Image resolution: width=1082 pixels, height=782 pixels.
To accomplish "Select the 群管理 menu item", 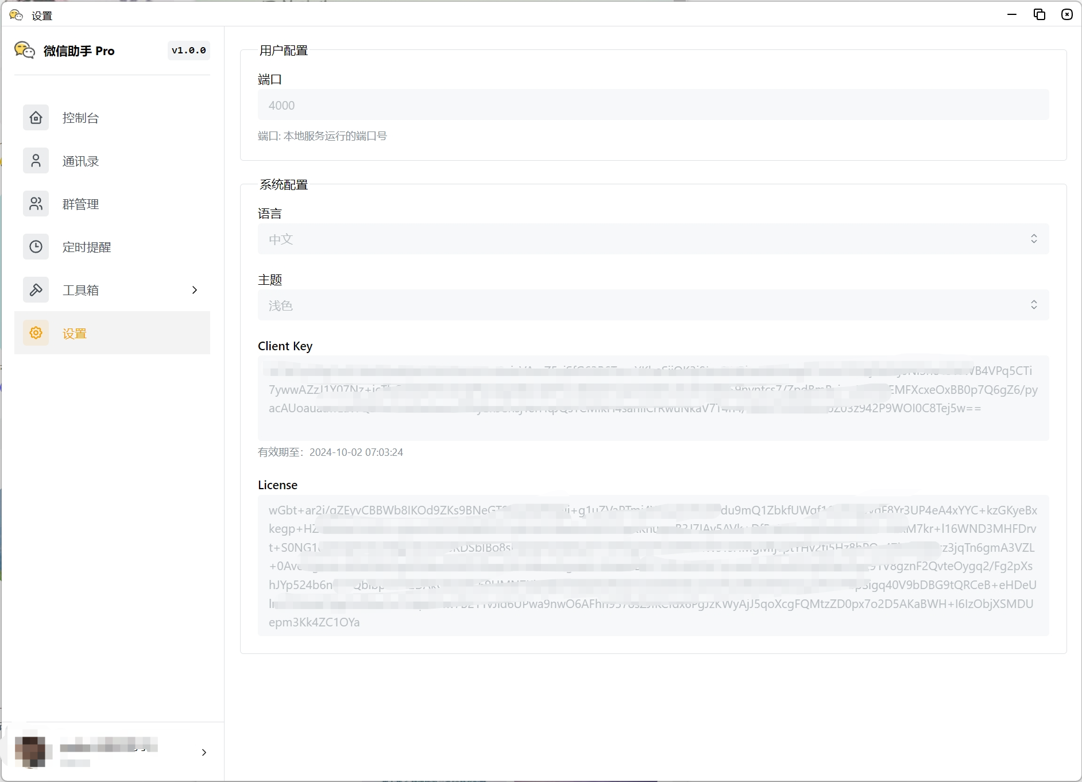I will coord(80,204).
